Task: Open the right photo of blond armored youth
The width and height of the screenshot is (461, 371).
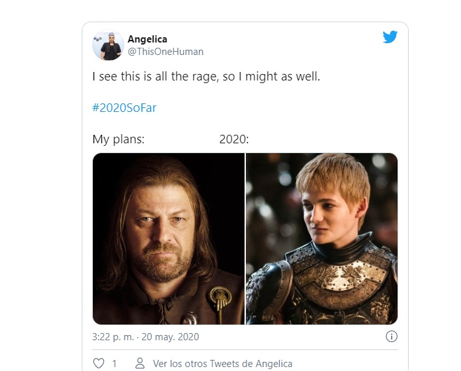Action: coord(322,239)
